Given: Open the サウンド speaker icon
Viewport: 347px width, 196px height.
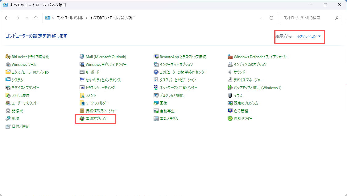Looking at the screenshot, I should coord(230,72).
